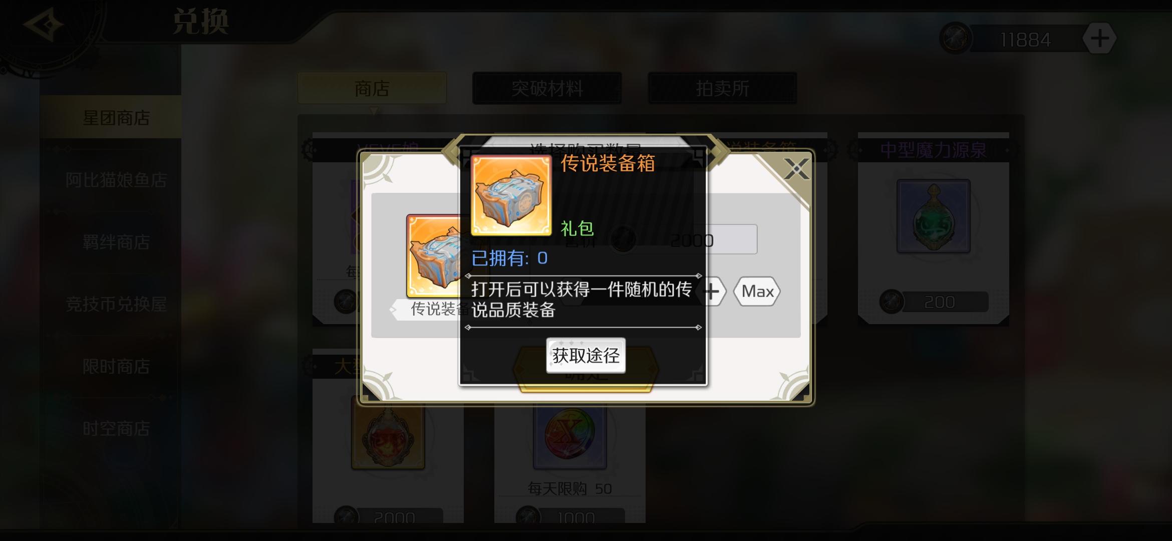Open 羁绊商店 in sidebar
1172x541 pixels.
tap(116, 242)
